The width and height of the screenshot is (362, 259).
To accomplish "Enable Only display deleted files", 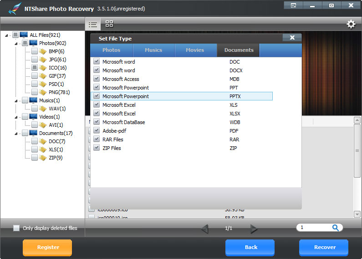I will point(16,228).
